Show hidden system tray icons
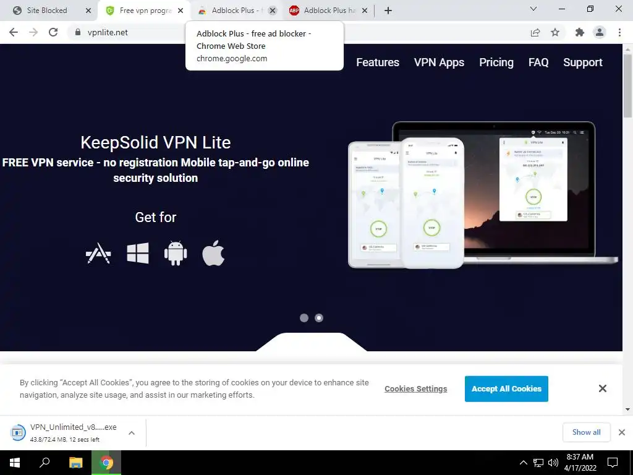This screenshot has height=475, width=633. tap(523, 463)
